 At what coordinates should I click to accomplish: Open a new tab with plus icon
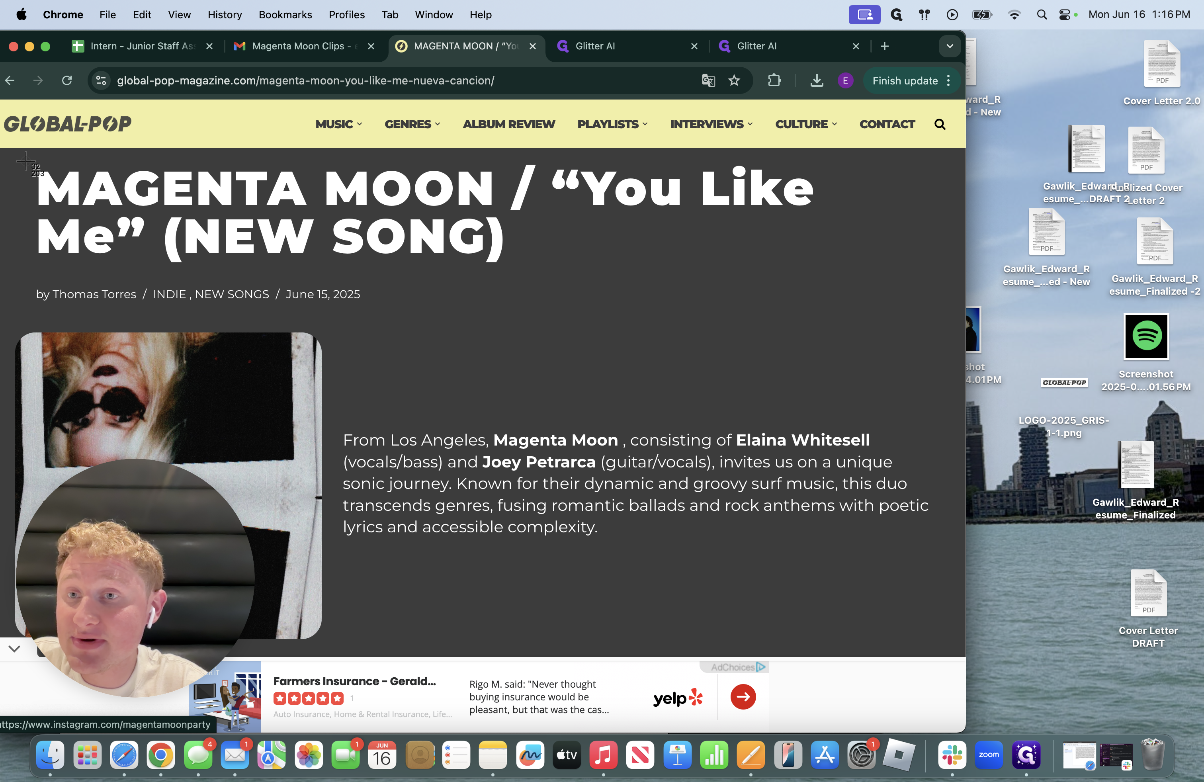point(884,46)
